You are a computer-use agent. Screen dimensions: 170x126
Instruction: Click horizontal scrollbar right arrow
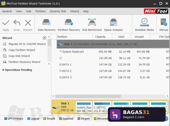click(x=168, y=96)
